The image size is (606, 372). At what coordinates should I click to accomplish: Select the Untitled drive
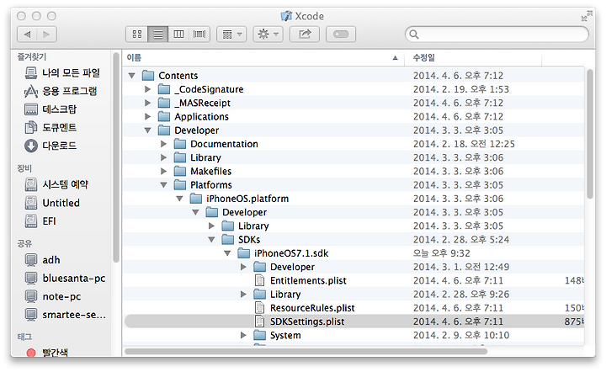pos(52,203)
